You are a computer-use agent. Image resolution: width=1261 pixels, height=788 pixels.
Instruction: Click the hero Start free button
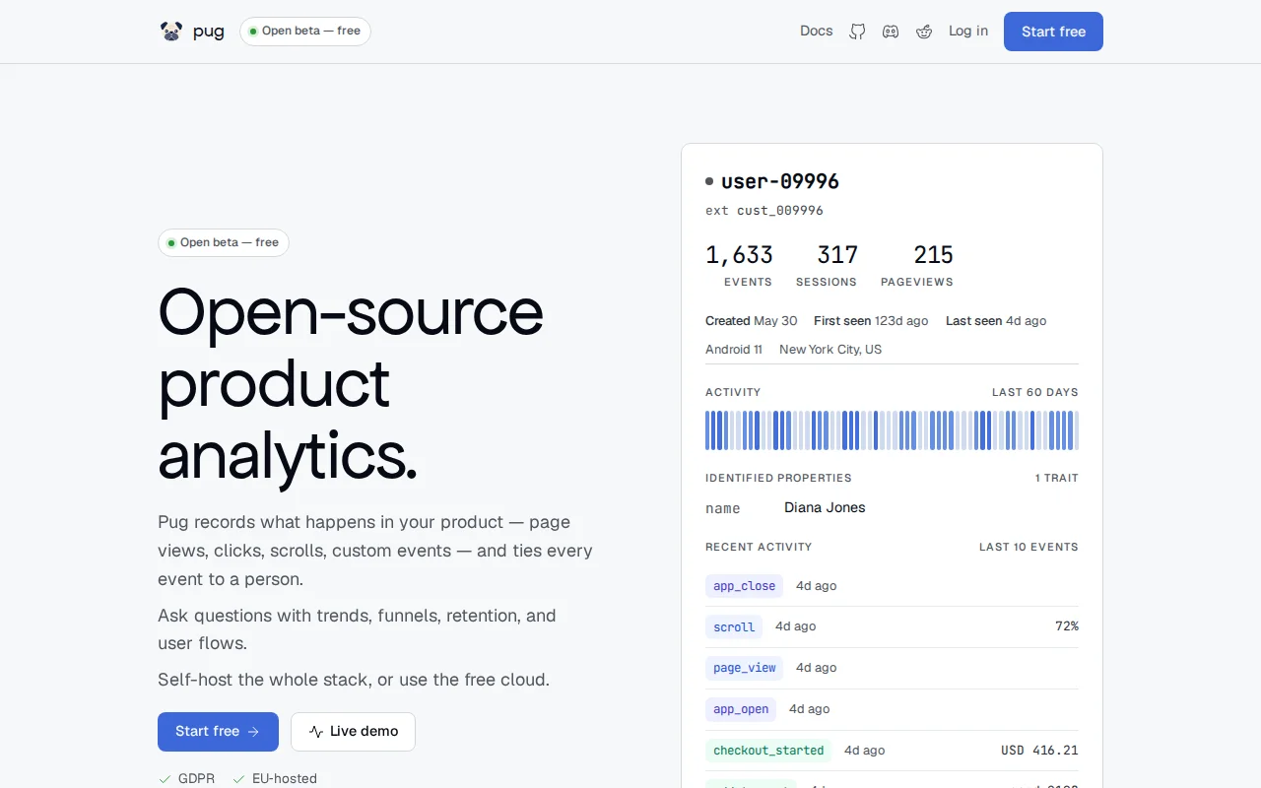(x=218, y=732)
